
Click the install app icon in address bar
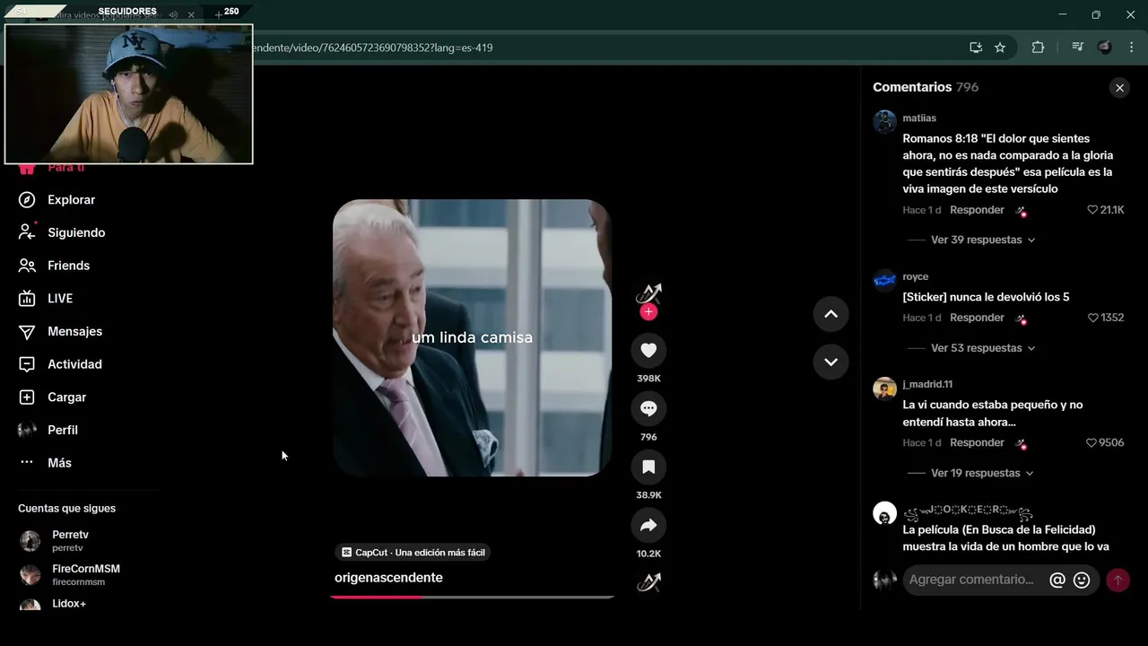[976, 48]
